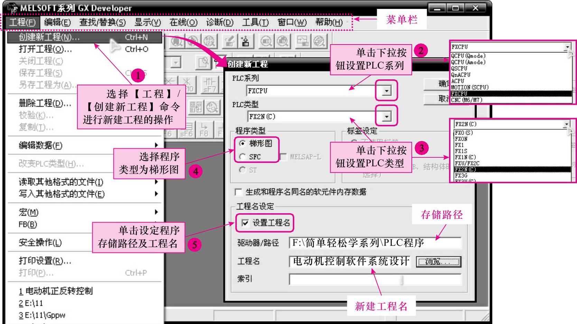Open the 编辑(E) menu
This screenshot has width=577, height=324.
pos(57,22)
